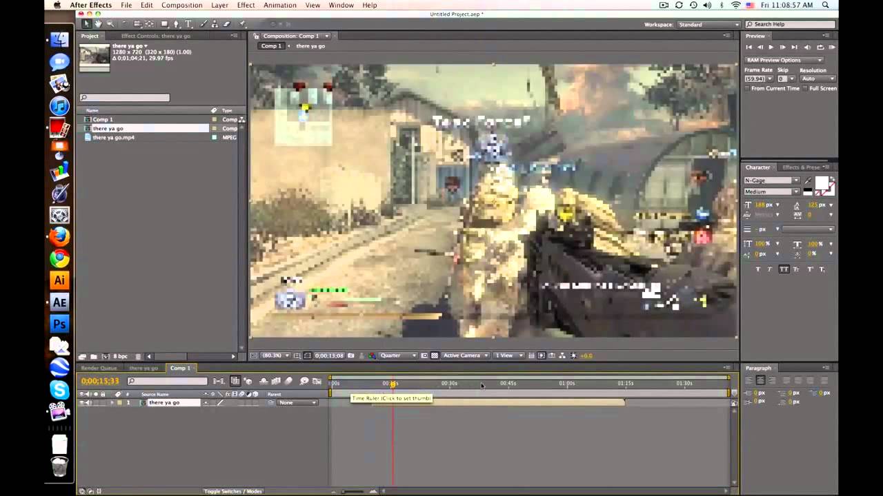Hide the 'there ya go' layer video
Screen dimensions: 883x496
(x=82, y=402)
